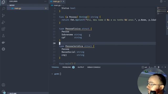Switch to the Problems panel tab
Screen dimensions: 168x94
pyautogui.click(x=66, y=67)
